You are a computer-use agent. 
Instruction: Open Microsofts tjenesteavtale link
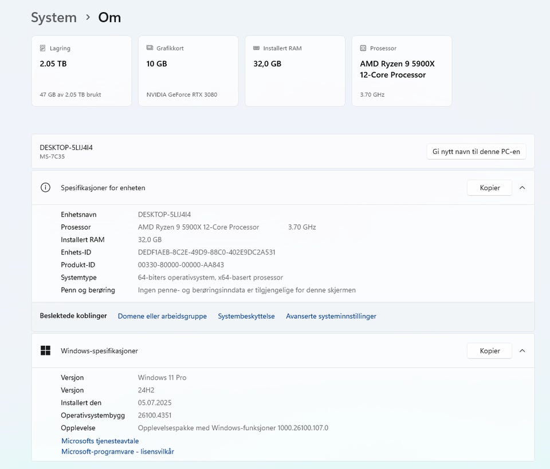[x=100, y=441]
